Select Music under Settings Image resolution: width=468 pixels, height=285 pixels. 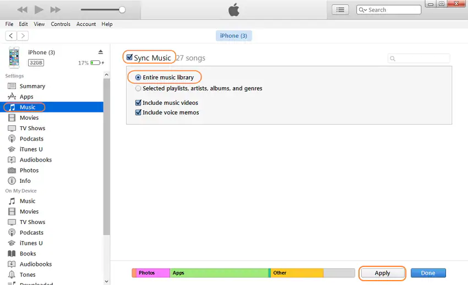pyautogui.click(x=52, y=107)
